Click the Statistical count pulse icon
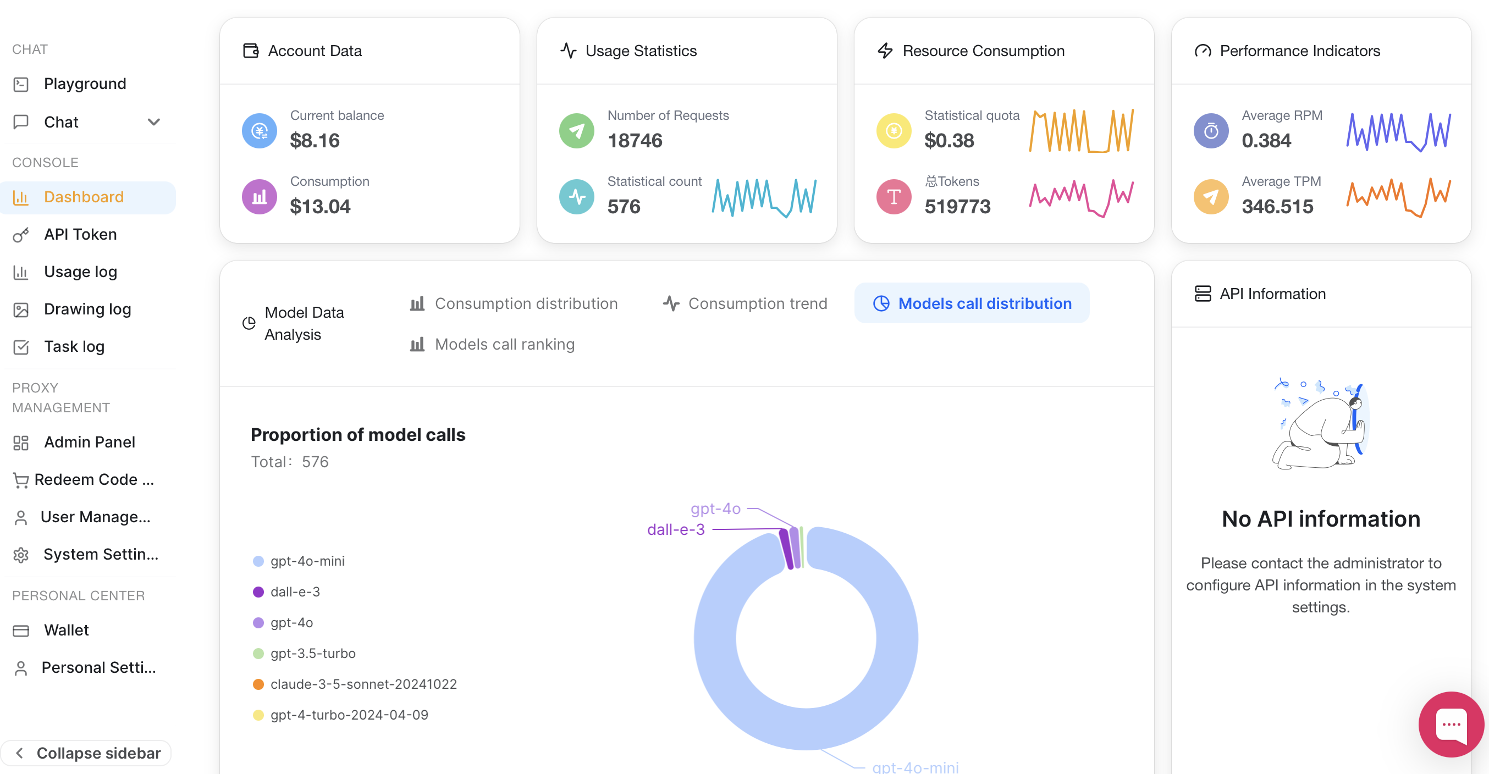This screenshot has width=1489, height=774. coord(576,197)
